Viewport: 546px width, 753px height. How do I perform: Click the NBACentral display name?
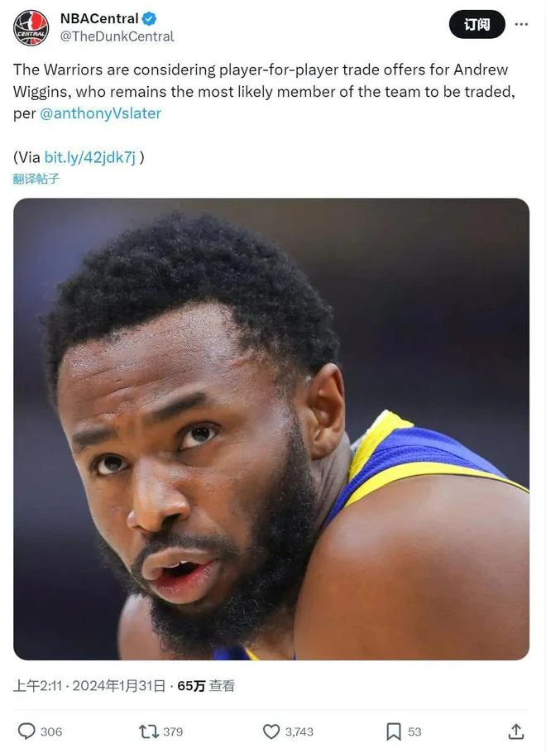99,19
